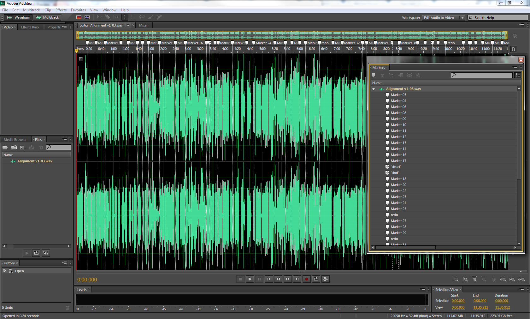
Task: Collapse Alignment v1-03.wav marker tree
Action: pos(374,89)
